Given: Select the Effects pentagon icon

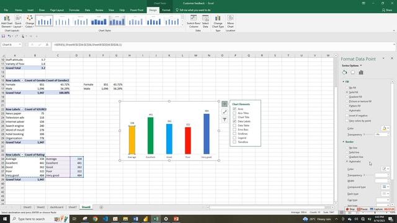Looking at the screenshot, I should coord(353,72).
